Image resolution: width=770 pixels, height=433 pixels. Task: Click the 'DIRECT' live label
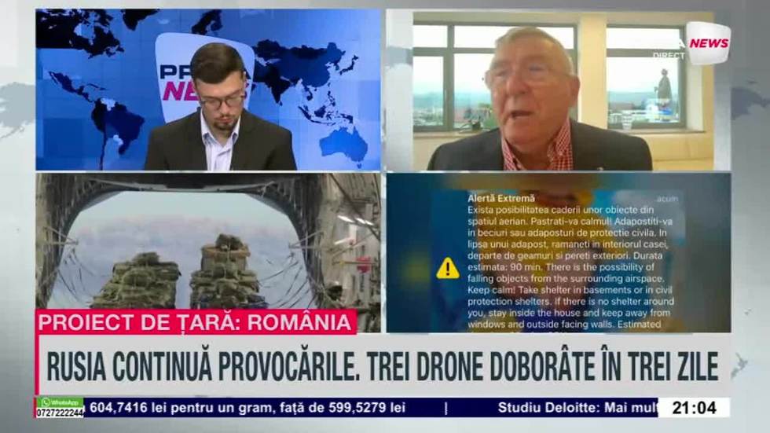tap(669, 56)
